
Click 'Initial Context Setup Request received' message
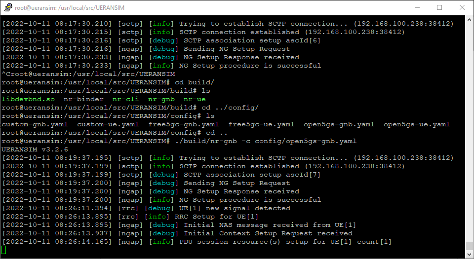click(268, 233)
